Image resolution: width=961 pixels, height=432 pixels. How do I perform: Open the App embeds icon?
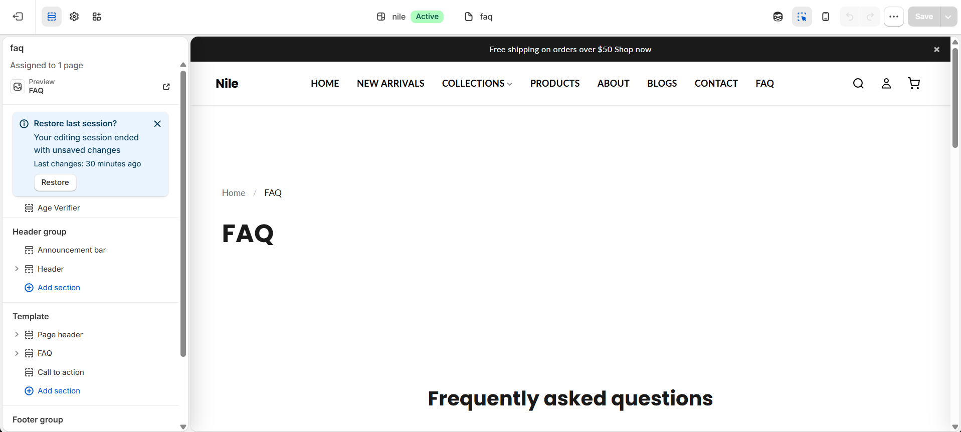pos(97,17)
